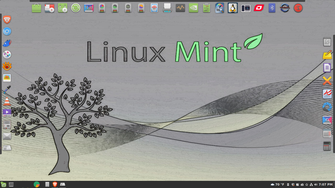Click the star favorites tray icon
Screen dimensions: 335x188
pyautogui.click(x=307, y=185)
